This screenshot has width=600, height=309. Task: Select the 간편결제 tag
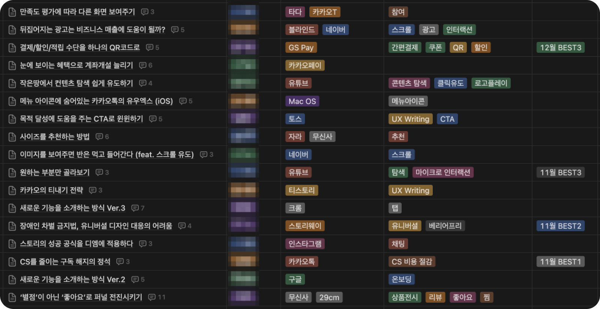point(405,48)
